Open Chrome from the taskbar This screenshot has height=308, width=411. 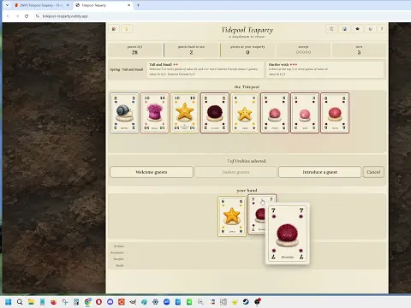pyautogui.click(x=87, y=302)
